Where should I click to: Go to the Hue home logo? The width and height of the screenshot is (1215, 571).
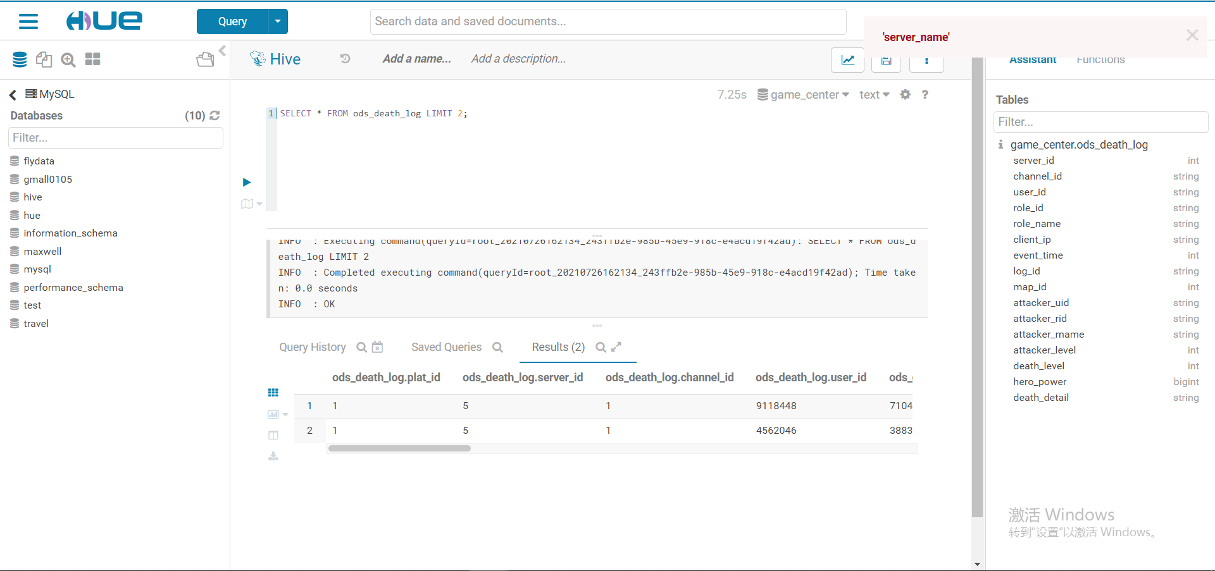(x=104, y=21)
